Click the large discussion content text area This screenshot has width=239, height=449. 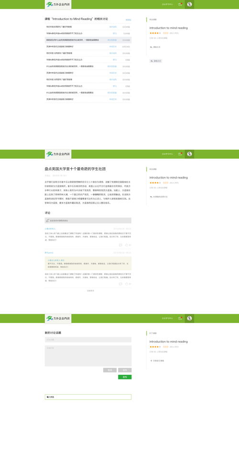pyautogui.click(x=88, y=356)
